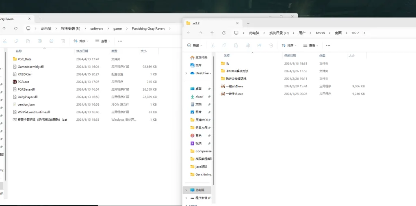Image resolution: width=416 pixels, height=206 pixels.
Task: Click Rename icon in Punishing Gray Raven window
Action: [40, 41]
